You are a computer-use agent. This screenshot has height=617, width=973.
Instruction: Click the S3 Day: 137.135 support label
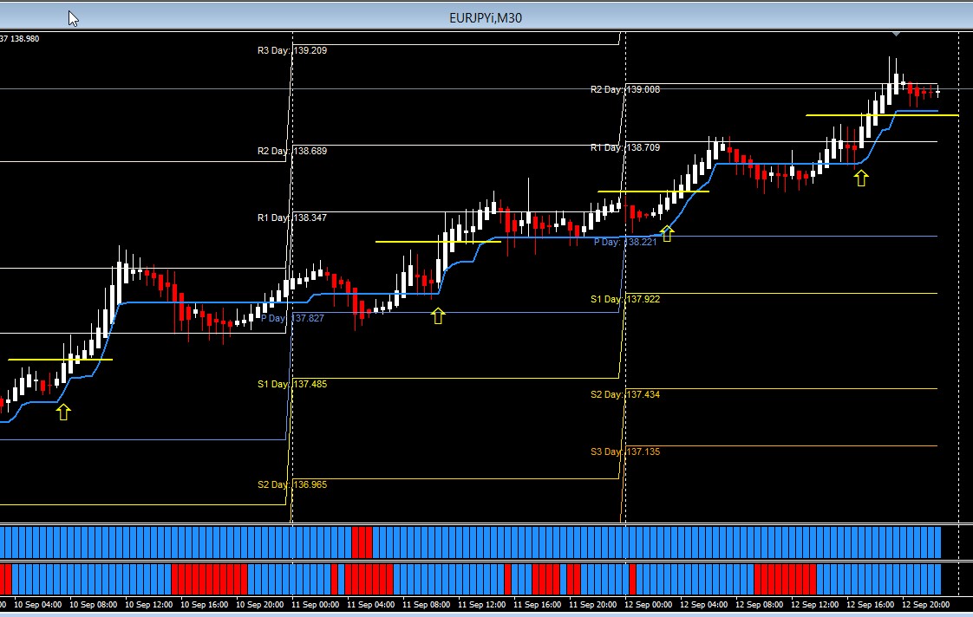pos(625,451)
